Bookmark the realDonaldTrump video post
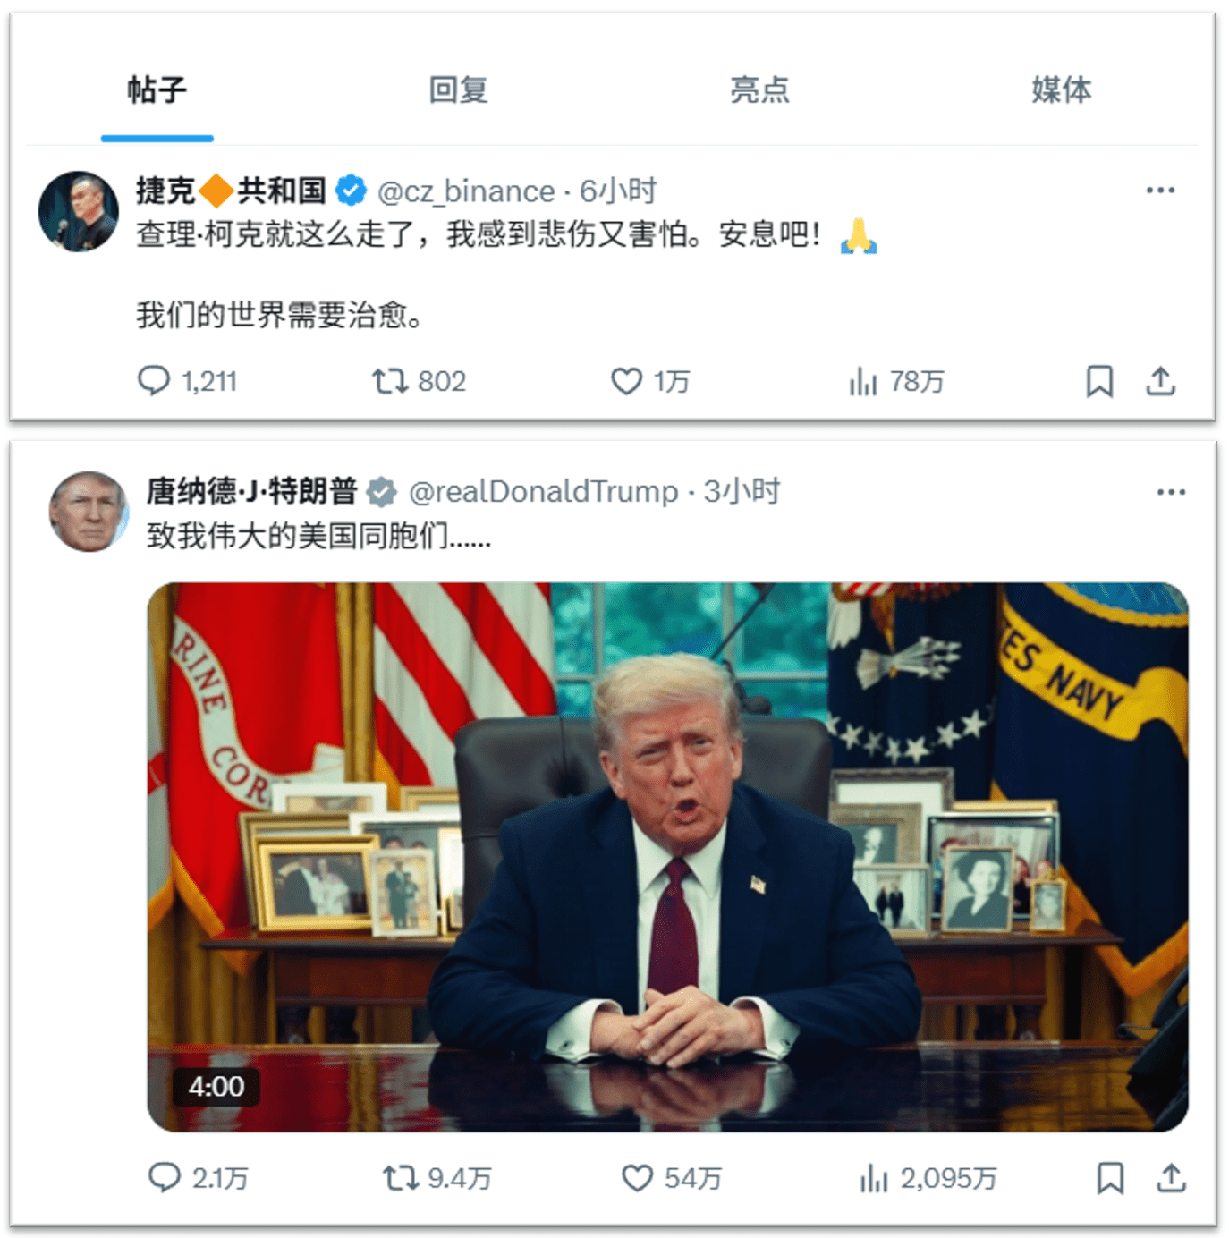 point(1110,1178)
